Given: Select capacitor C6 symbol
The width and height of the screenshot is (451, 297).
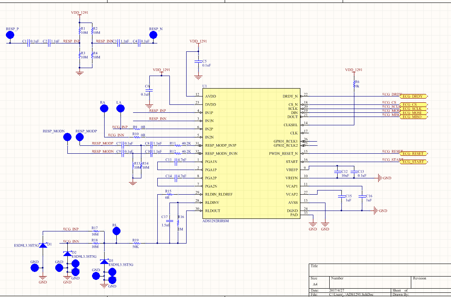Looking at the screenshot, I should (x=149, y=90).
